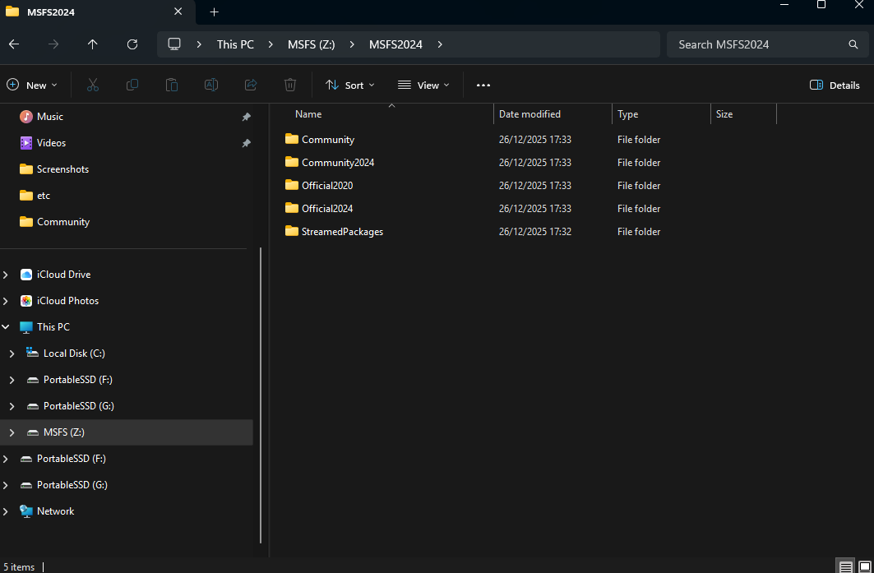This screenshot has width=874, height=573.
Task: Open the Sort dropdown menu
Action: pyautogui.click(x=349, y=85)
